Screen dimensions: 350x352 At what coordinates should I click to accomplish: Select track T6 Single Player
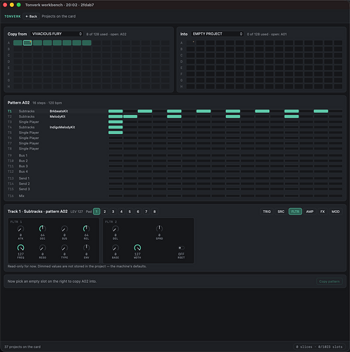click(x=175, y=138)
